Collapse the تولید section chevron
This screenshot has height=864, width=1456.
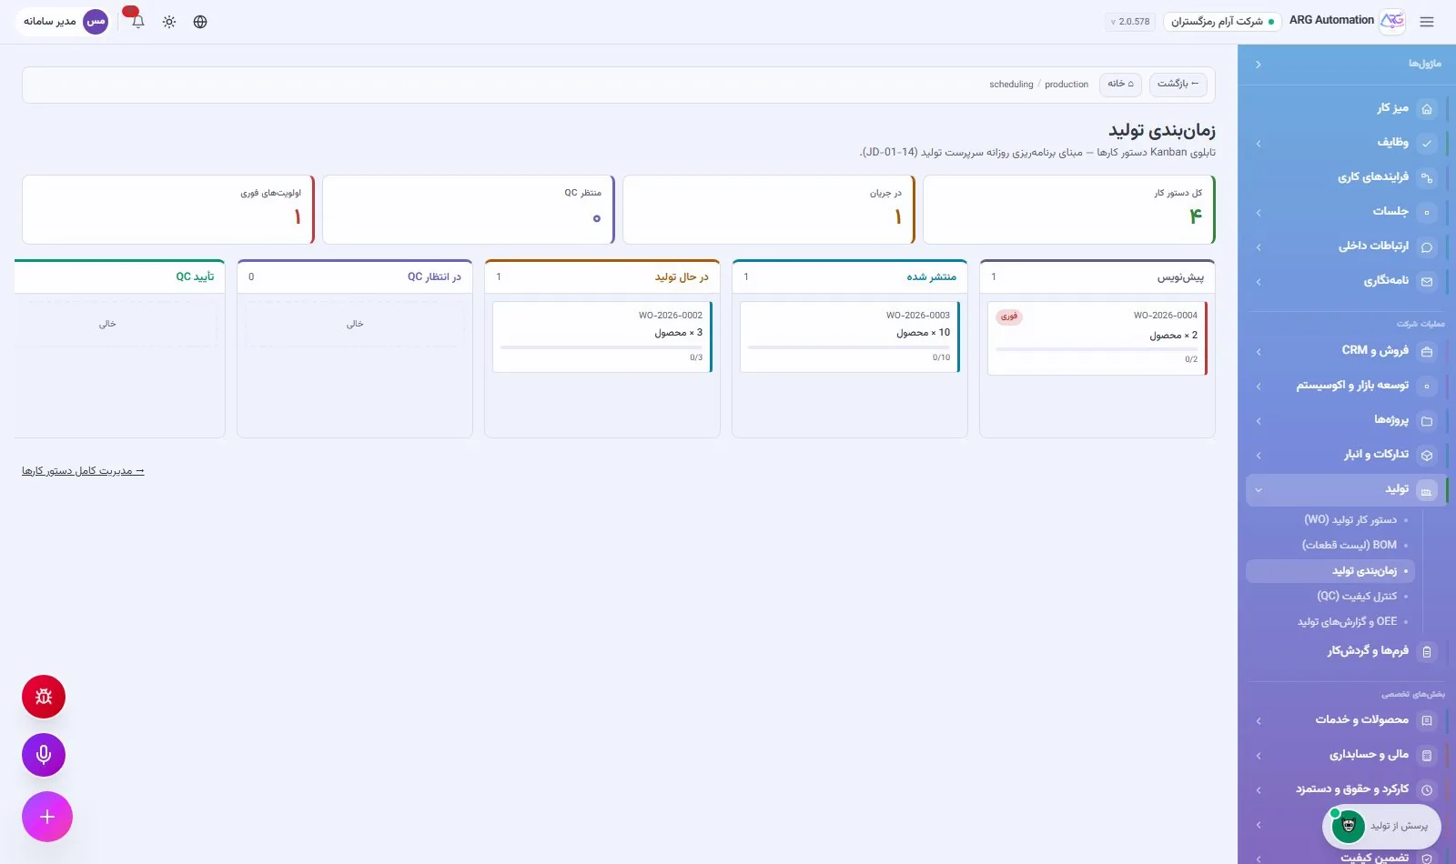1259,489
